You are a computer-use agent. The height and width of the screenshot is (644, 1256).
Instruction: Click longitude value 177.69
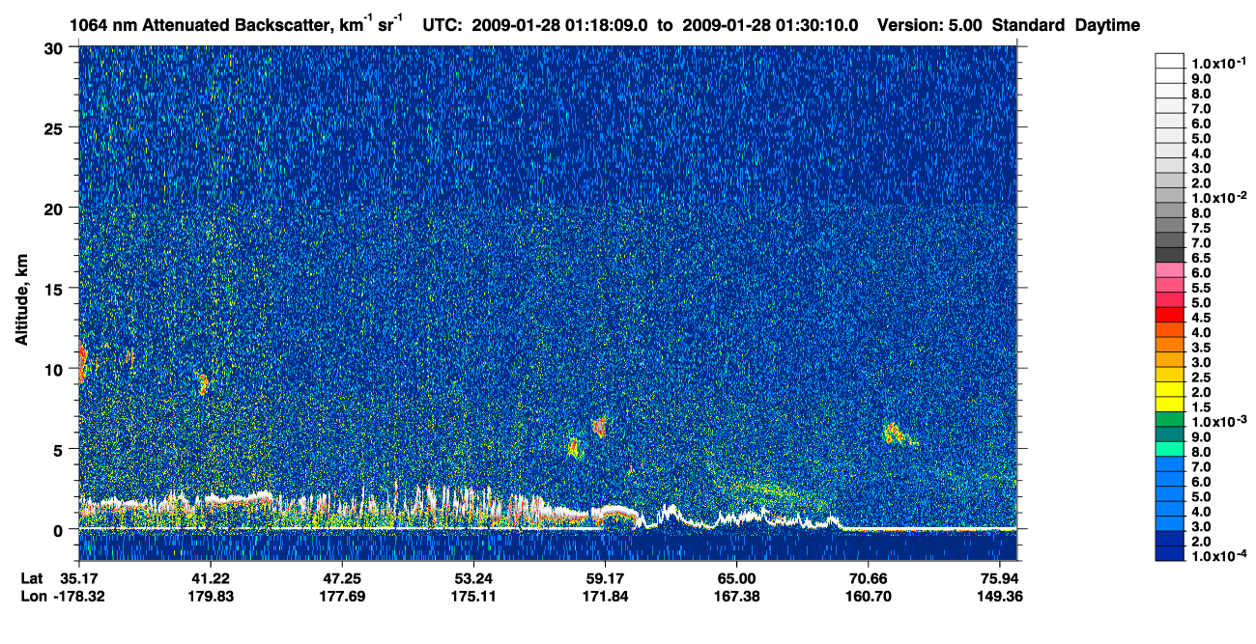(342, 597)
